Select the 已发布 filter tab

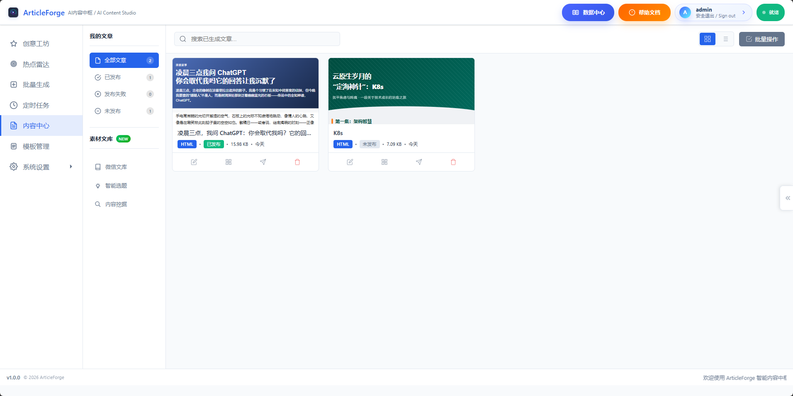coord(113,77)
